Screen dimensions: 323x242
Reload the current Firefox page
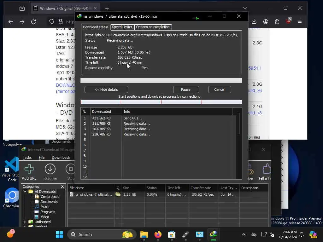[x=33, y=21]
